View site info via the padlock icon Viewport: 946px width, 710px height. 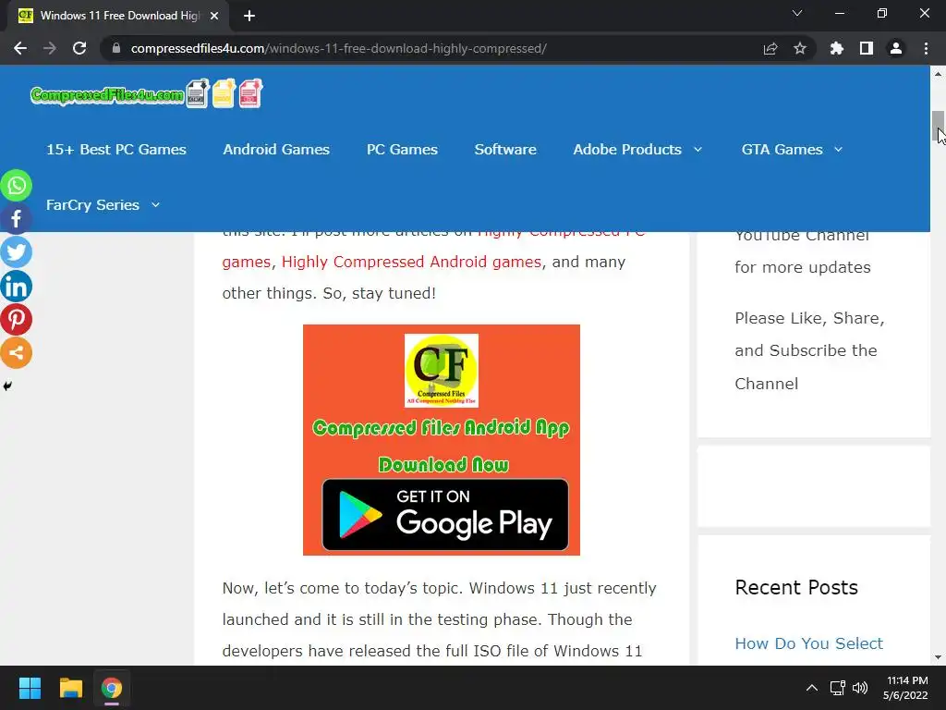(116, 48)
